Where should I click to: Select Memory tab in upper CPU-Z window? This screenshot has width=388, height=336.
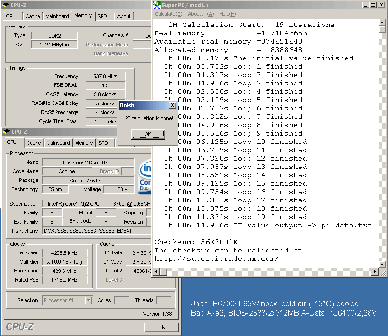point(83,16)
